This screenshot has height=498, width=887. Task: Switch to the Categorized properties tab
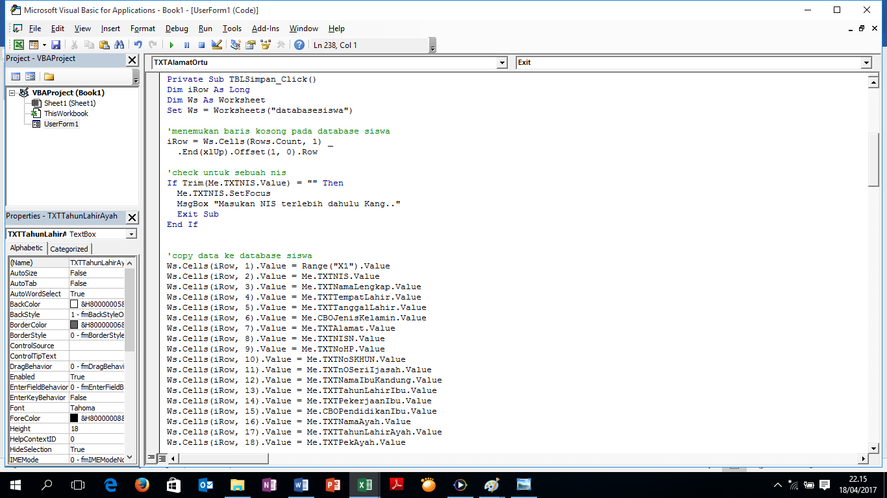[x=69, y=249]
